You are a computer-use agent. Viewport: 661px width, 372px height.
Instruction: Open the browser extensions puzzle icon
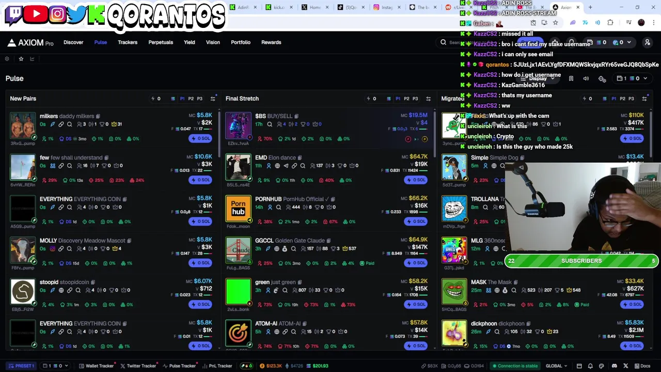point(610,23)
